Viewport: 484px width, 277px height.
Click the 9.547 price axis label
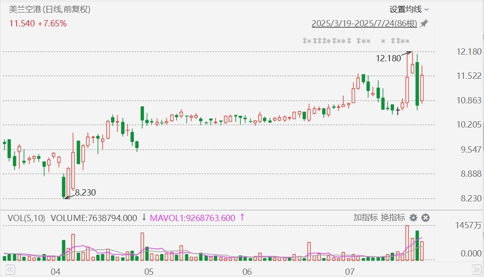pyautogui.click(x=471, y=149)
